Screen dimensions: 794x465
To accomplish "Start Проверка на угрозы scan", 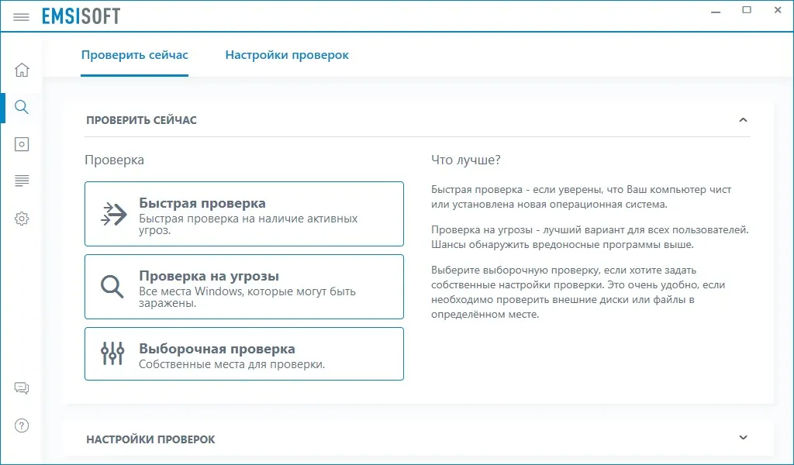I will pyautogui.click(x=244, y=287).
